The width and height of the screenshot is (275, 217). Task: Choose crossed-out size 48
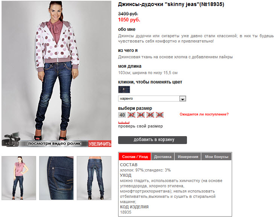(160, 115)
